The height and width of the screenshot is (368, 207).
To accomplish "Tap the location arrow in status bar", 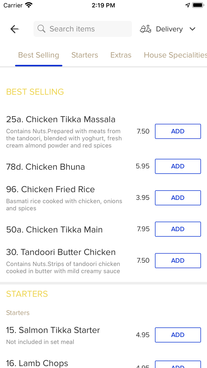I will click(188, 5).
